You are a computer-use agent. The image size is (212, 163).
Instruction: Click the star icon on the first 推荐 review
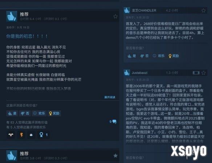115,16
